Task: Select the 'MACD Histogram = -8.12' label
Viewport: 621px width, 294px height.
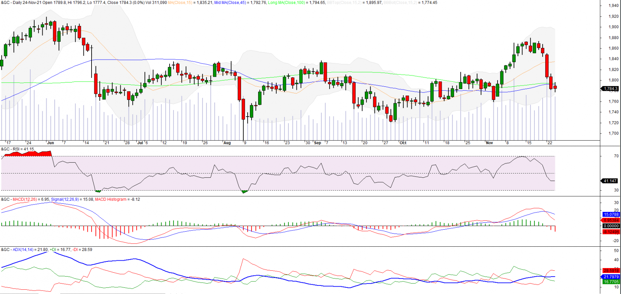Action: coord(118,199)
